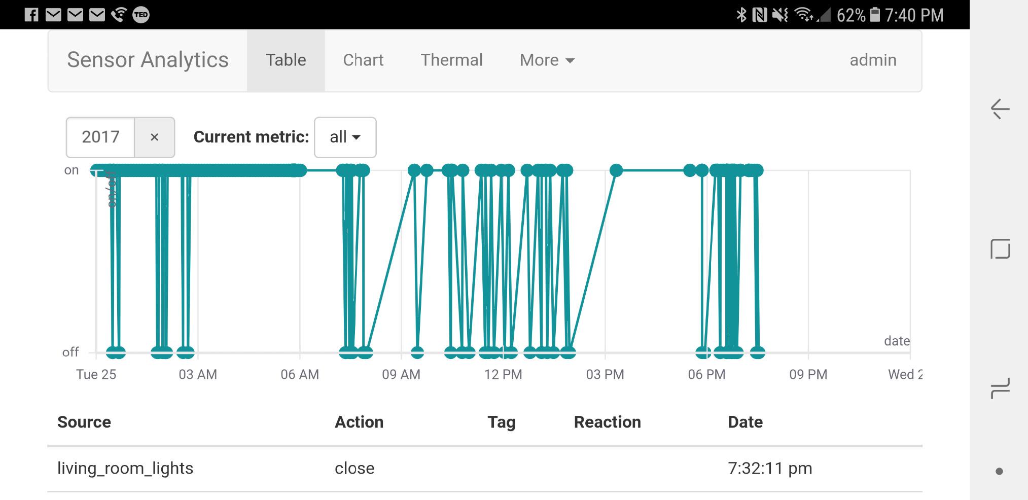
Task: Click into the 2017 date field
Action: click(100, 137)
